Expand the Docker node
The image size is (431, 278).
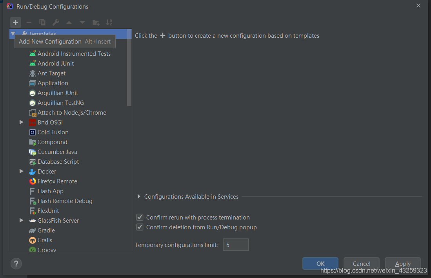pyautogui.click(x=22, y=171)
